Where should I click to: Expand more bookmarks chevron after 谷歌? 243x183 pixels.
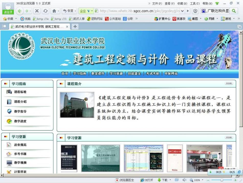[x=137, y=19]
